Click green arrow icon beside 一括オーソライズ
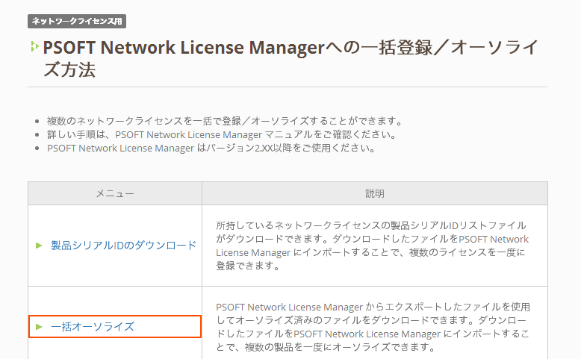The width and height of the screenshot is (581, 359). 39,327
